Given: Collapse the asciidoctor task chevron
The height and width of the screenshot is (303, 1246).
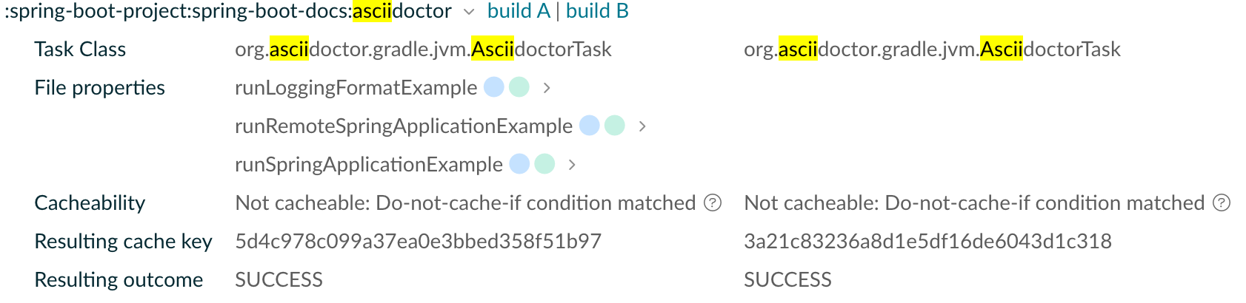Looking at the screenshot, I should [x=469, y=12].
